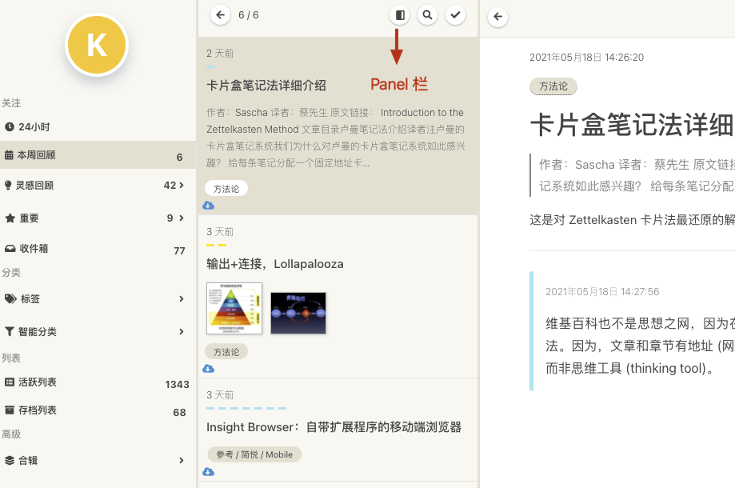Click the yellow K avatar
The height and width of the screenshot is (488, 735).
coord(97,45)
